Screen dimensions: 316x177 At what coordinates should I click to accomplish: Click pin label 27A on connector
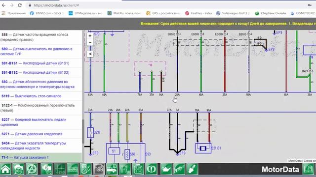click(x=225, y=95)
